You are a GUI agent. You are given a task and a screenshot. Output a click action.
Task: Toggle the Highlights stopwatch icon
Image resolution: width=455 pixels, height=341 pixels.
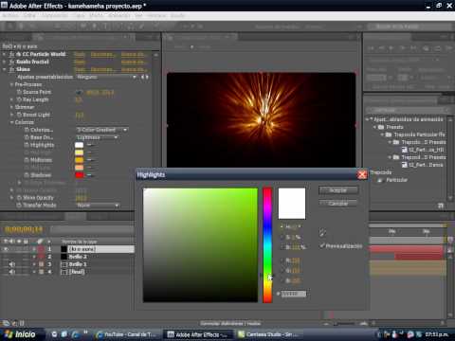tap(27, 145)
